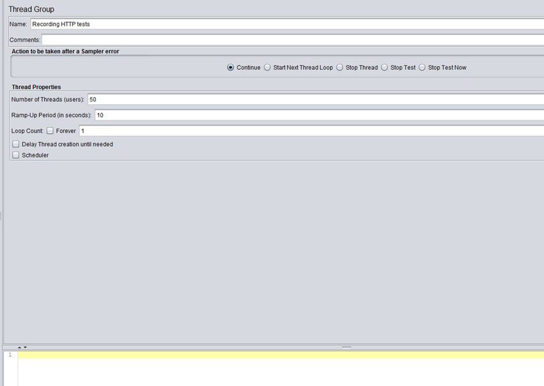Screen dimensions: 544x386
Task: Click the Name: label
Action: (18, 24)
